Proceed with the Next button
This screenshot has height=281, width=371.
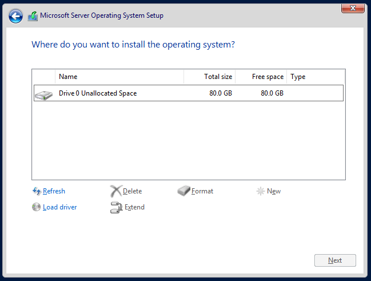(335, 260)
